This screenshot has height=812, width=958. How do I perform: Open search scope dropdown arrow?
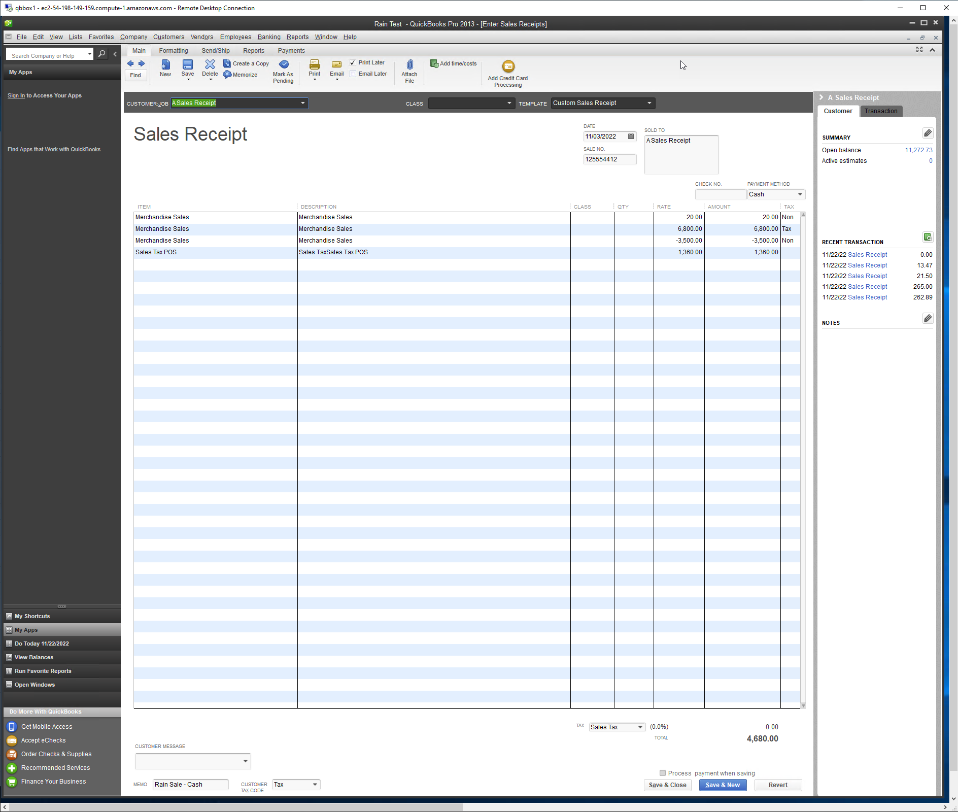[89, 54]
